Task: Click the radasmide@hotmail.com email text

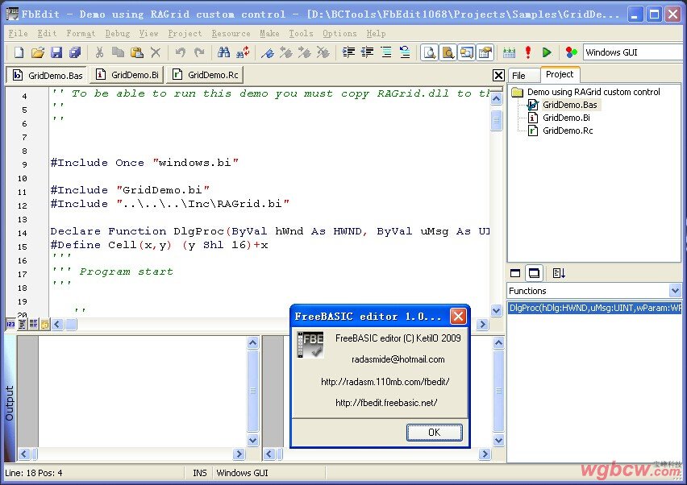Action: (398, 359)
